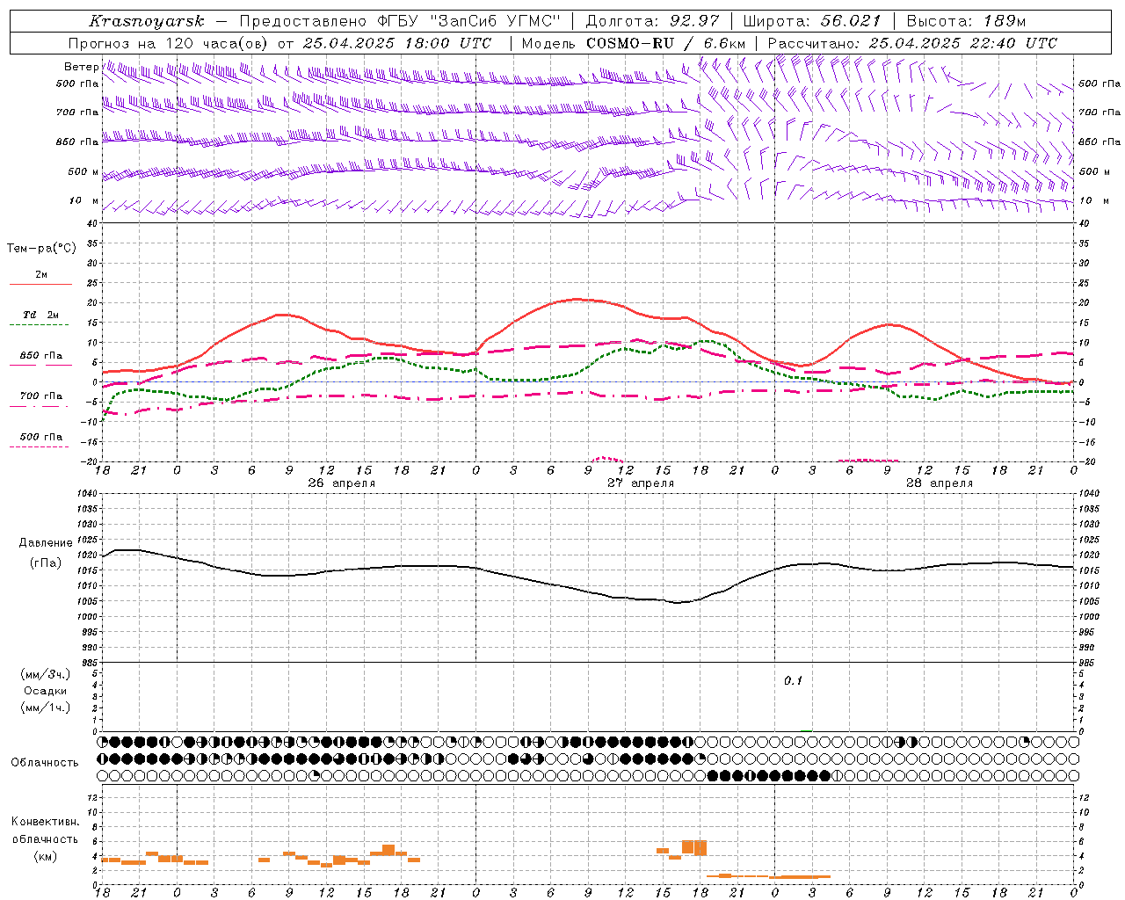Click the '(мм/1ч.)' precipitation unit label
This screenshot has height=900, width=1125.
[46, 708]
